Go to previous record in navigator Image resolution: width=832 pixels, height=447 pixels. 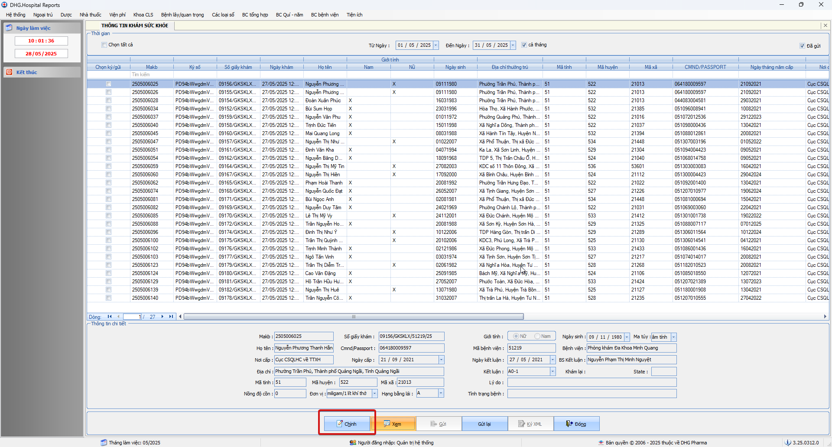(x=118, y=317)
